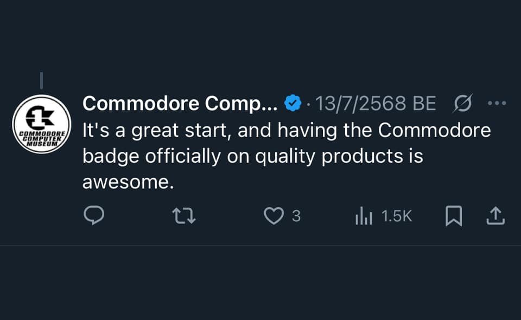Open the Commodore Comp... account name

pos(180,104)
